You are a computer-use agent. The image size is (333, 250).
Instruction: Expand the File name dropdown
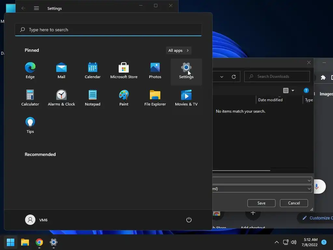point(309,180)
